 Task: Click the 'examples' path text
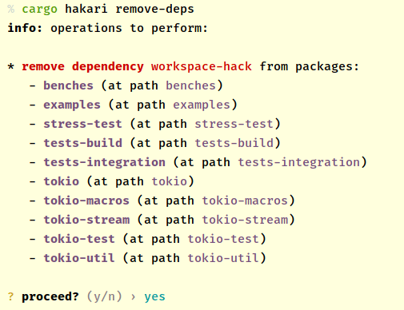pos(202,105)
